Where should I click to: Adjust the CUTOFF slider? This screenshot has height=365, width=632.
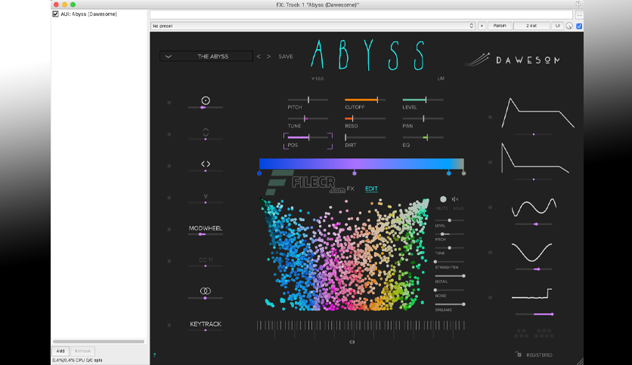(365, 100)
